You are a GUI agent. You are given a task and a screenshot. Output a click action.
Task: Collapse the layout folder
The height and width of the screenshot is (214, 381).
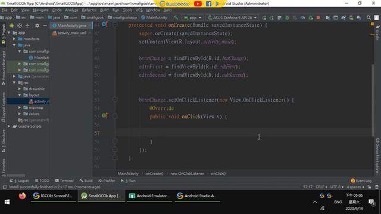(20, 95)
